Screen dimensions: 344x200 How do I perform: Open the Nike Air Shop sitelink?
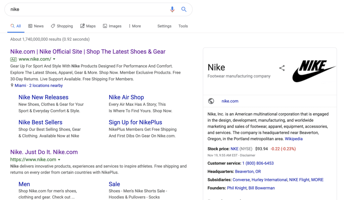point(126,97)
